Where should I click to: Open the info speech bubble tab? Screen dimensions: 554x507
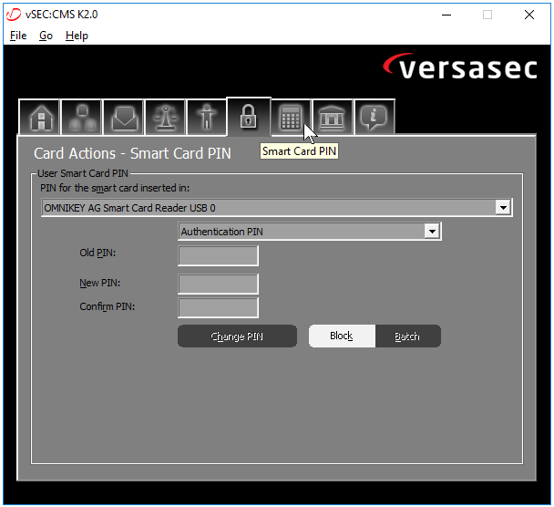pos(374,117)
